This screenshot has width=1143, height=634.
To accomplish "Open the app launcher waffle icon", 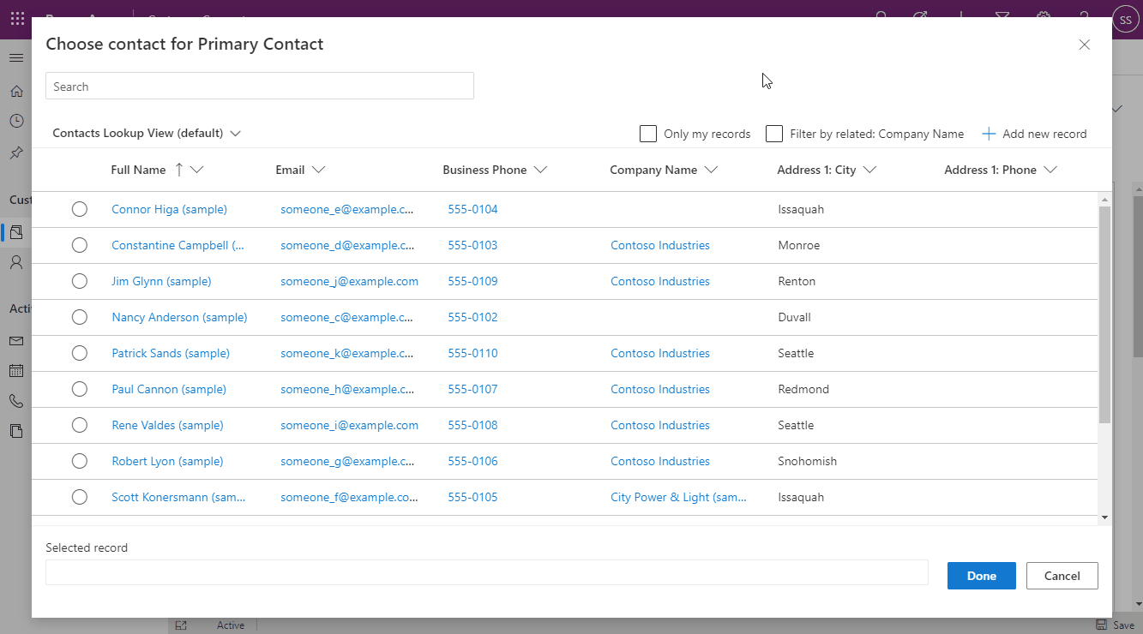I will click(x=17, y=18).
